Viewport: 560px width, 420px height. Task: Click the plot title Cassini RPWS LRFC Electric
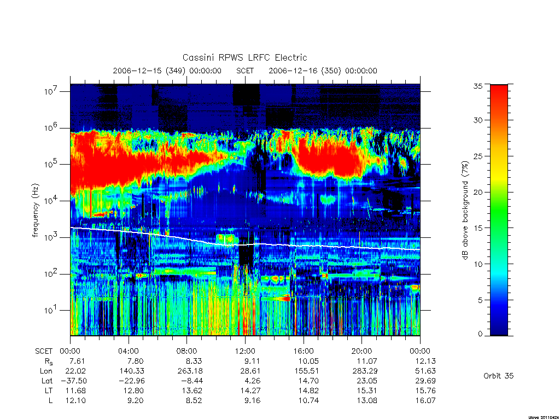pyautogui.click(x=244, y=57)
